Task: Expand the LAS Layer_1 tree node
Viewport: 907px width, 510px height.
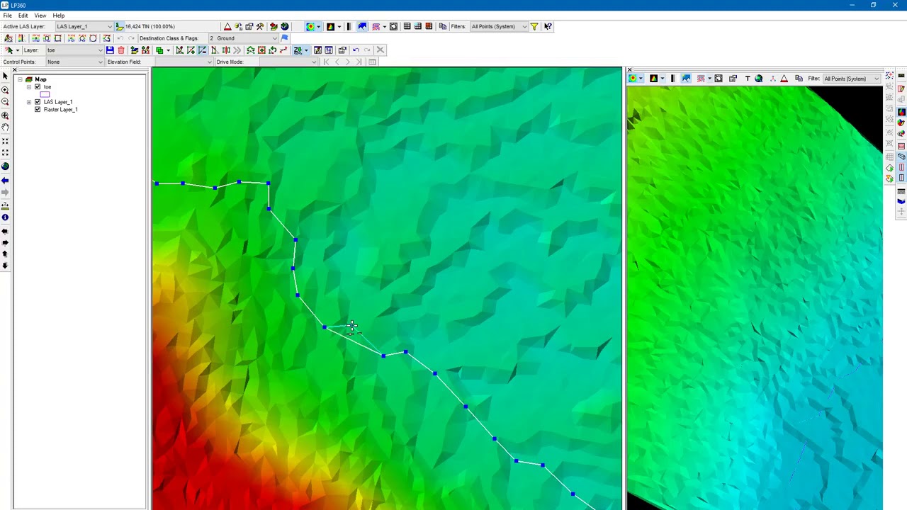Action: click(x=29, y=102)
